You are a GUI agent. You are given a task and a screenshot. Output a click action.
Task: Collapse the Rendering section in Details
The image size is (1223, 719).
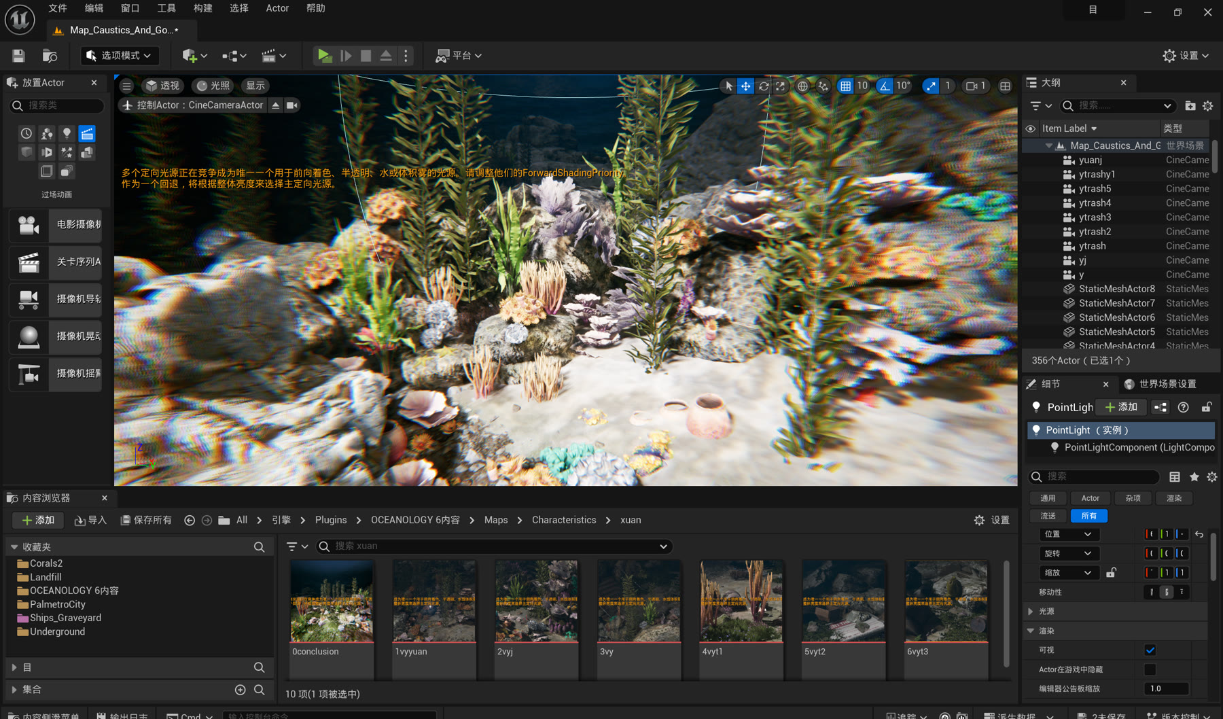click(1031, 631)
